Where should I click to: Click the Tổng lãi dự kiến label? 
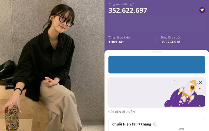[x=119, y=37]
